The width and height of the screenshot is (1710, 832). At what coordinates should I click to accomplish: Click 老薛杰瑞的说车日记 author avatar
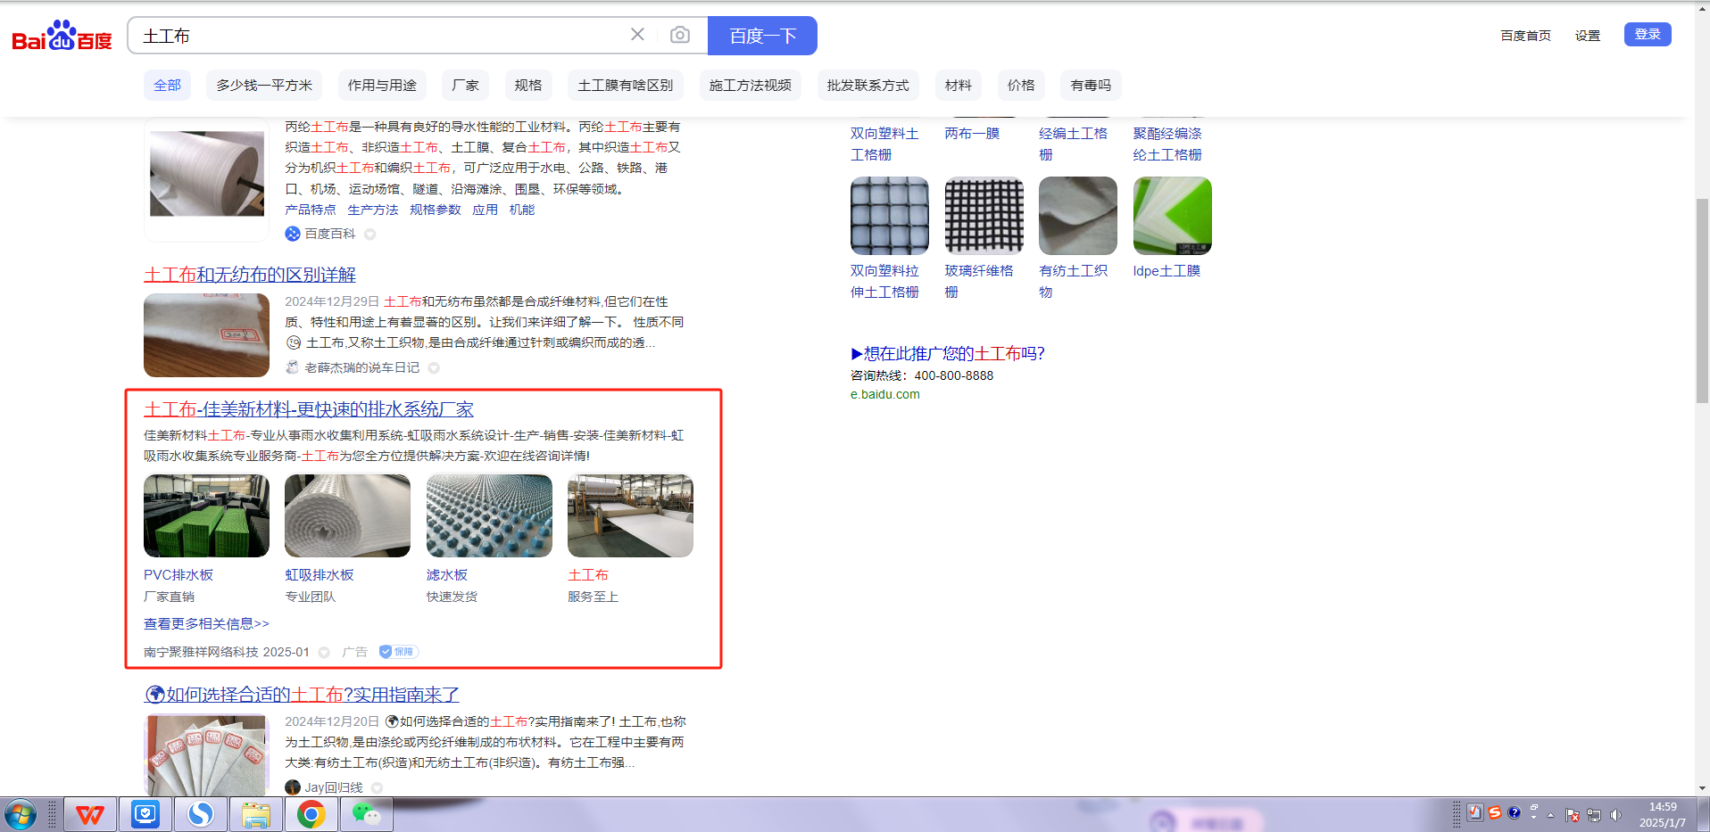click(x=293, y=367)
